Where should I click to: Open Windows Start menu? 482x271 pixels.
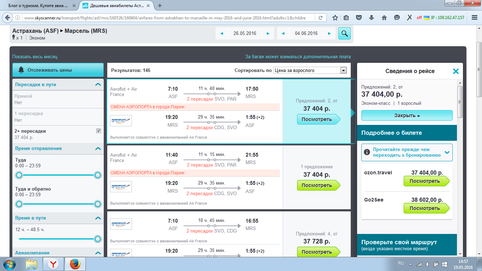point(9,264)
